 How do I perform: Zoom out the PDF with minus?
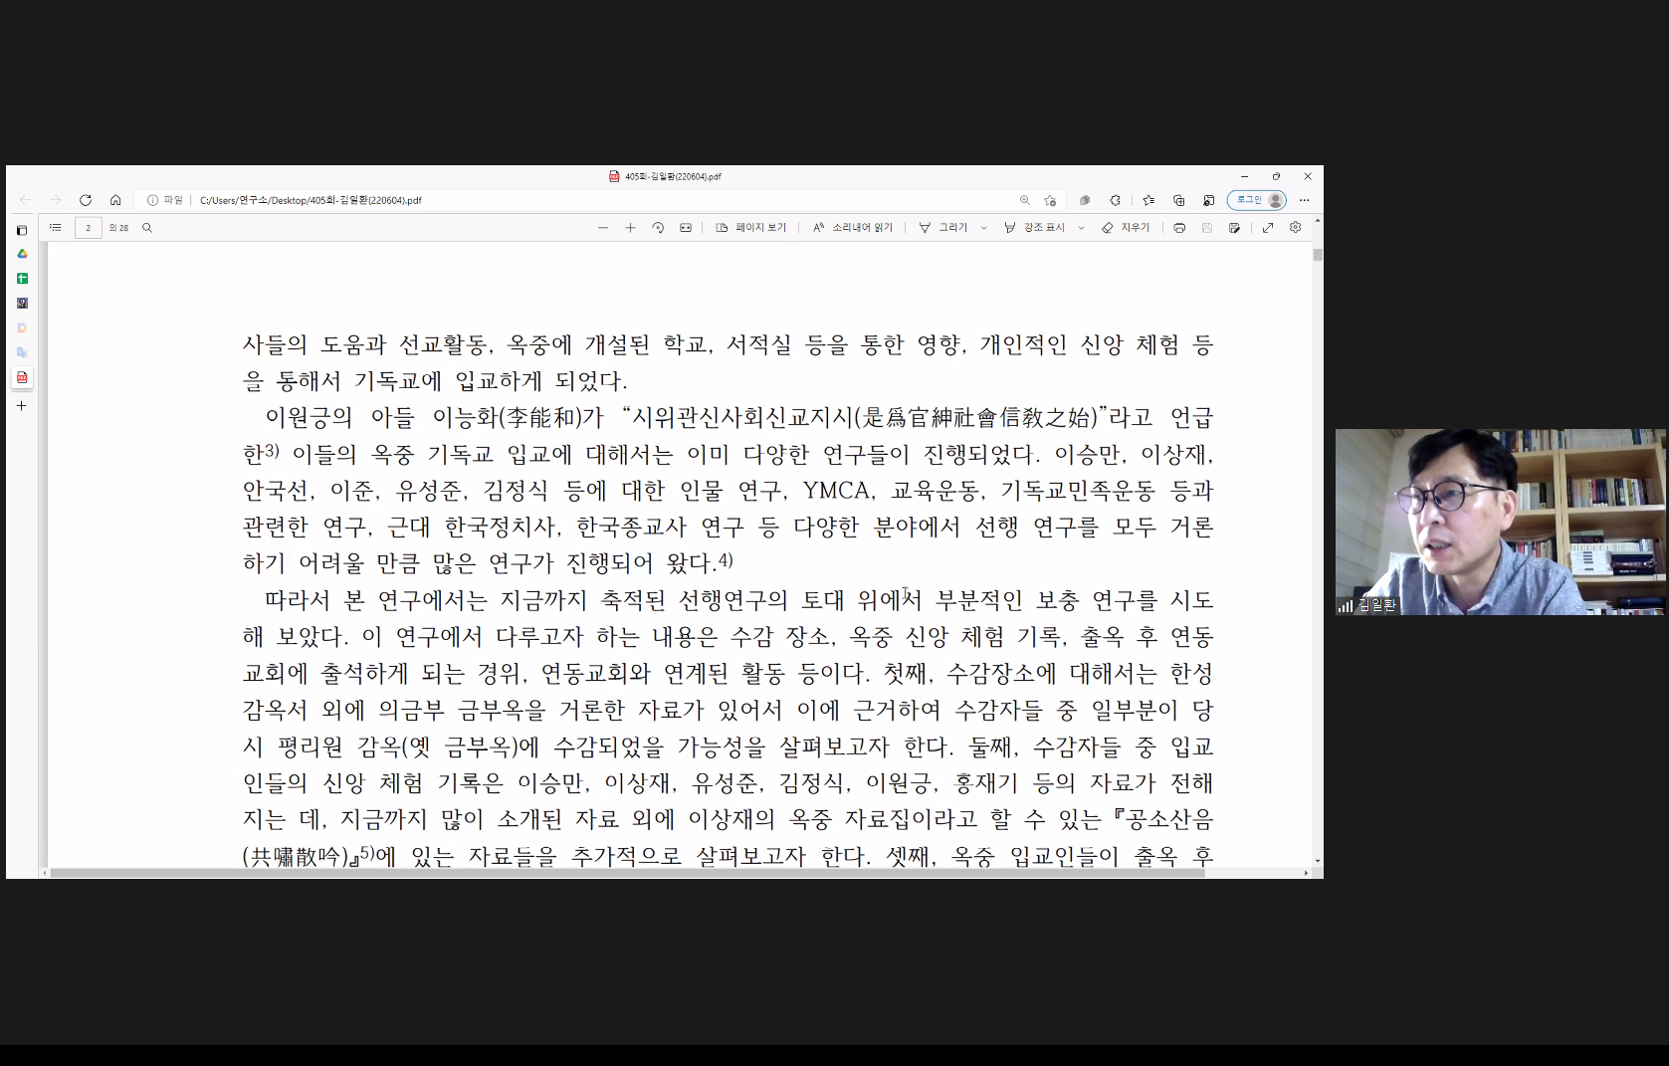[x=602, y=228]
